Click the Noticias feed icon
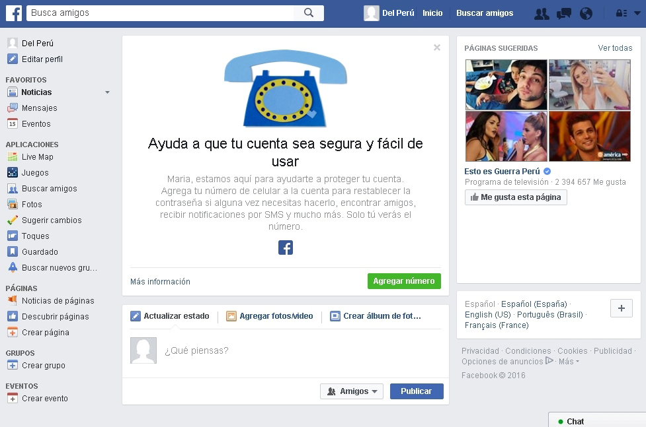This screenshot has width=646, height=427. [13, 92]
